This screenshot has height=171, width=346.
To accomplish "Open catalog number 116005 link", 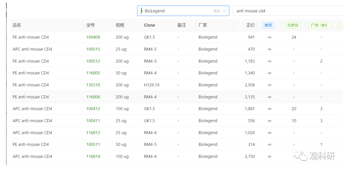I will click(93, 73).
